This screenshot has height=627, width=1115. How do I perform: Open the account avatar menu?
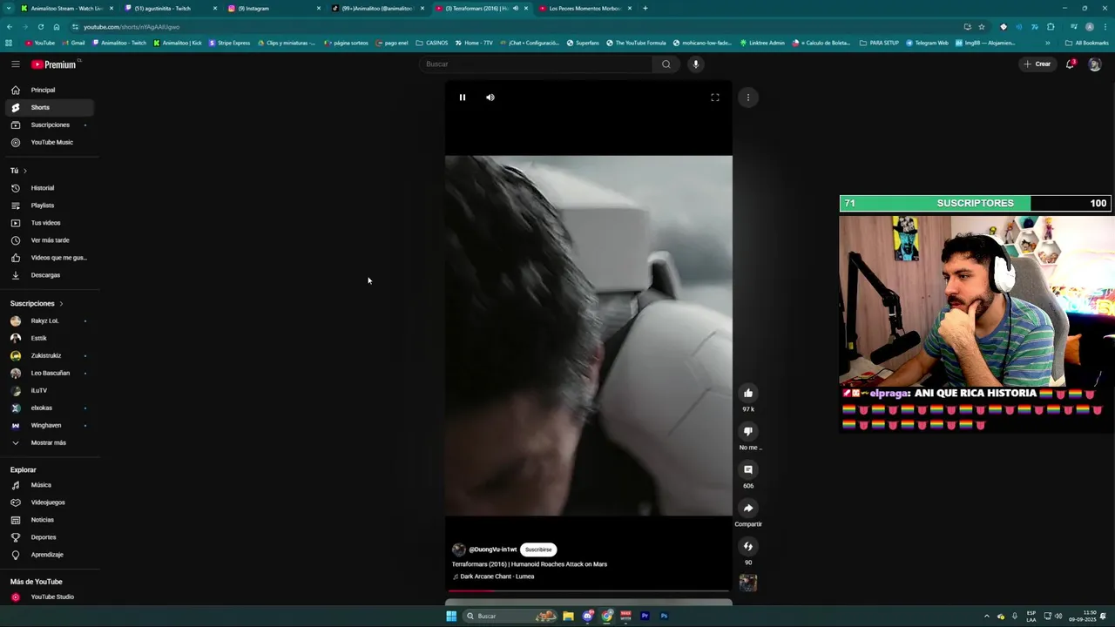(x=1095, y=64)
